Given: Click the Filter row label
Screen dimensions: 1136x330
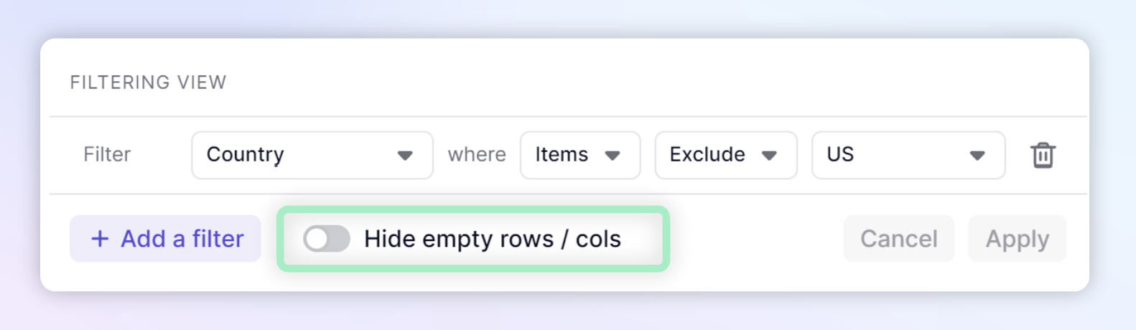Looking at the screenshot, I should 107,154.
